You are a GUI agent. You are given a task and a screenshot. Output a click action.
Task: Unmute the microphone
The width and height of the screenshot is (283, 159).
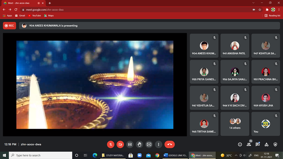pos(111,144)
